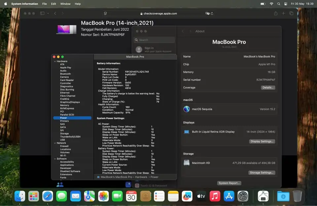
Task: Show Safari tab overview icon
Action: pyautogui.click(x=291, y=13)
